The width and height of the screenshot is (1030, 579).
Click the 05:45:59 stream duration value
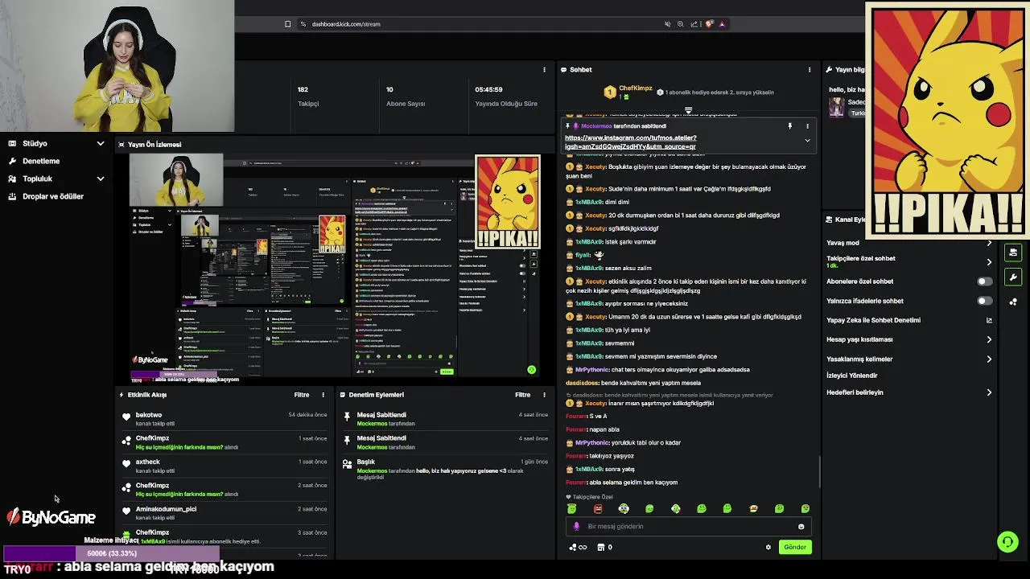(x=488, y=89)
